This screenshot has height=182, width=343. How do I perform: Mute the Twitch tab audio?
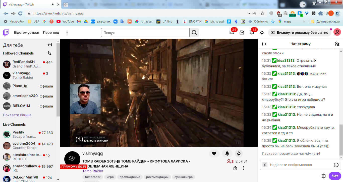[x=53, y=4]
